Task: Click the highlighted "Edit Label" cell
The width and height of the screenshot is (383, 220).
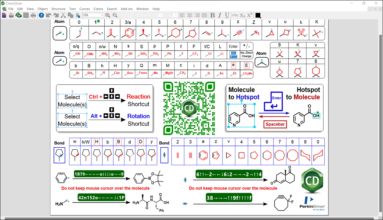Action: [234, 55]
